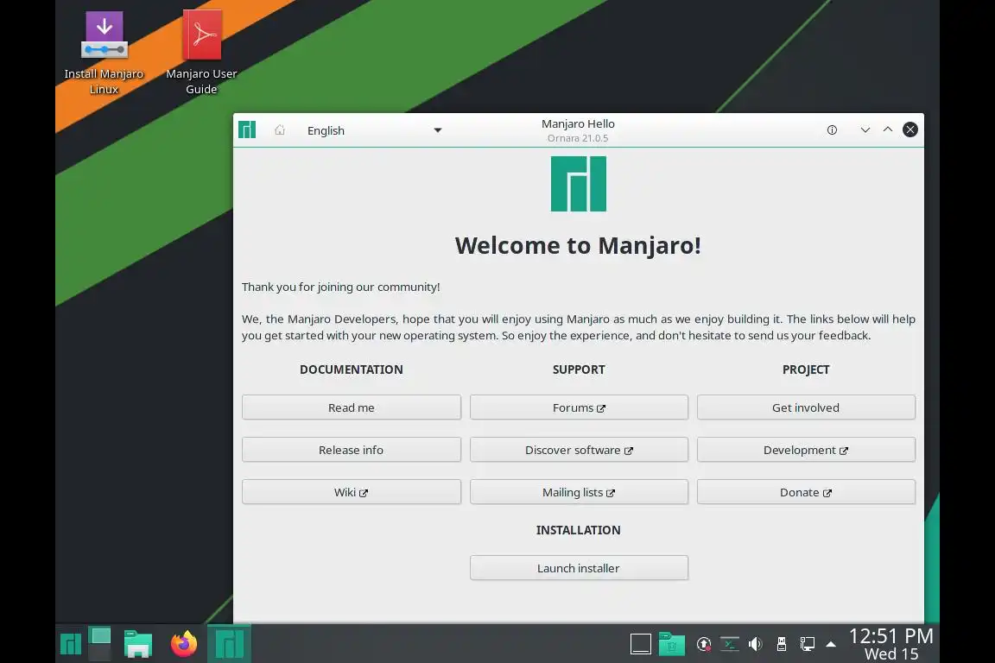Click the Launch installer button
The width and height of the screenshot is (995, 663).
(579, 568)
